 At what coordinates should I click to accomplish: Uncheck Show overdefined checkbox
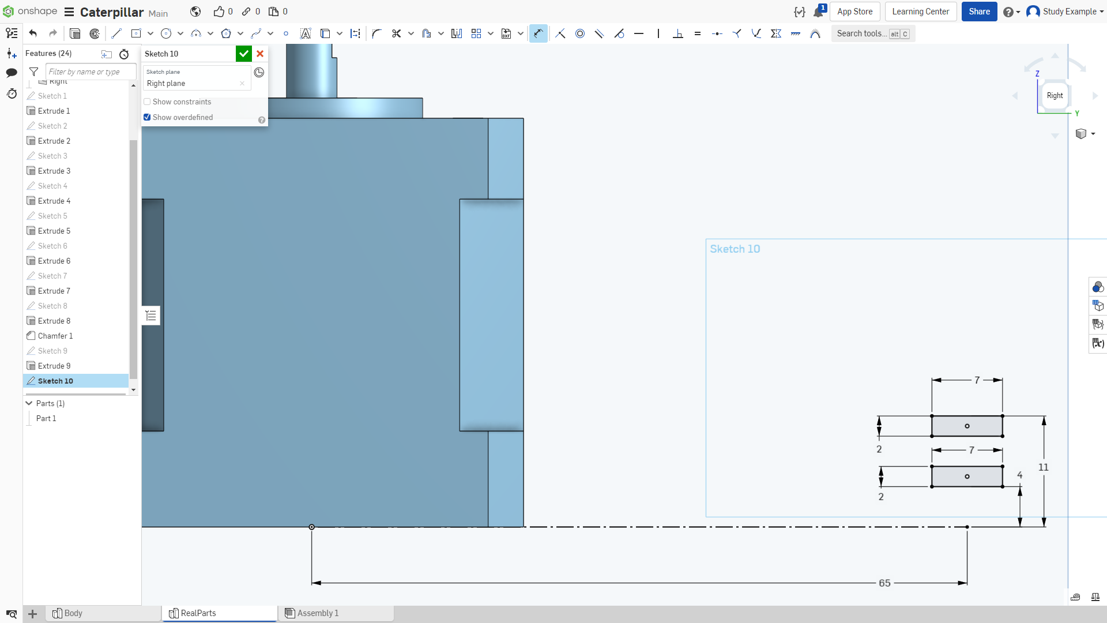(x=147, y=117)
